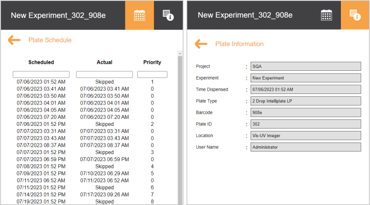Viewport: 370px width, 205px height.
Task: Click the Time Dispensed field value
Action: click(x=306, y=89)
